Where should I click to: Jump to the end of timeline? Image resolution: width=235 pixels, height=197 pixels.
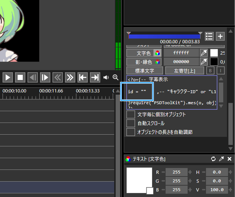click(x=95, y=77)
